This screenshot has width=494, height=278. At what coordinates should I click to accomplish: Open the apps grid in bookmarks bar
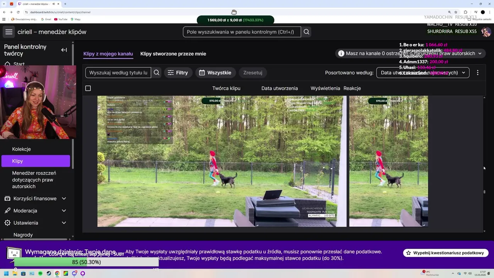click(x=4, y=19)
